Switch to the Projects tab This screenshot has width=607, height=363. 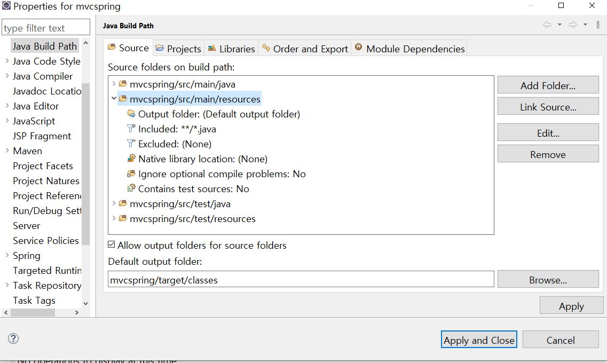178,49
